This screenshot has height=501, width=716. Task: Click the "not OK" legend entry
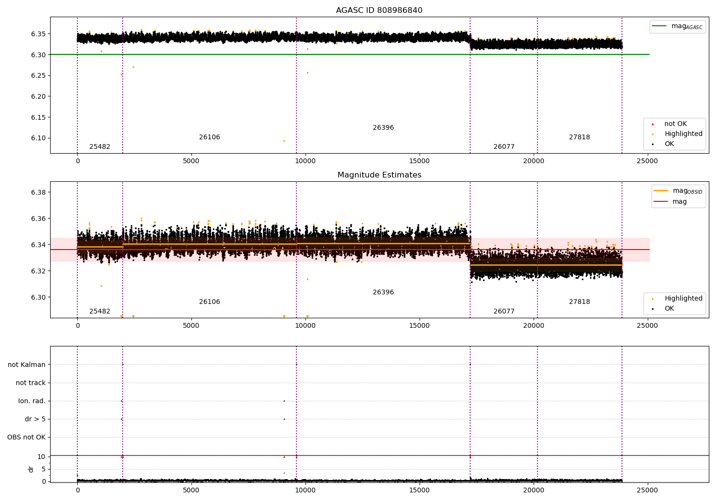[x=675, y=124]
